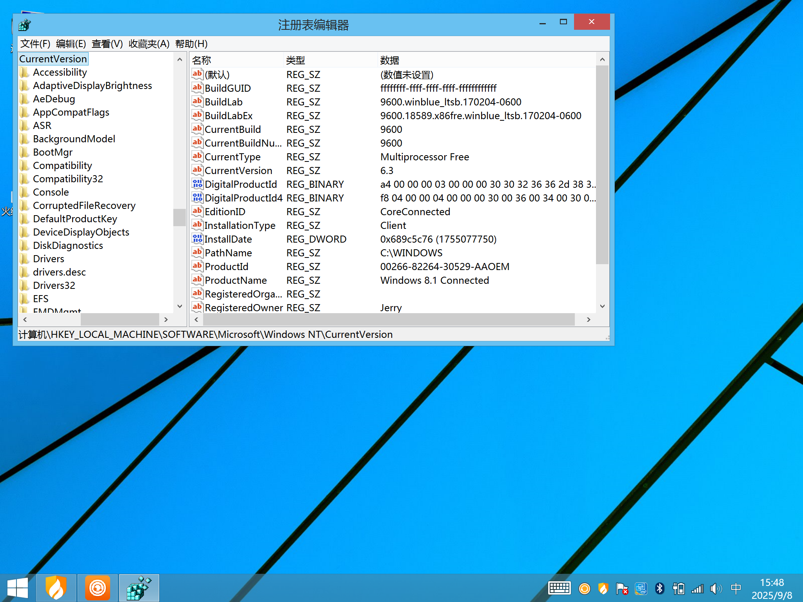Image resolution: width=803 pixels, height=602 pixels.
Task: Click the volume speaker tray icon
Action: point(716,588)
